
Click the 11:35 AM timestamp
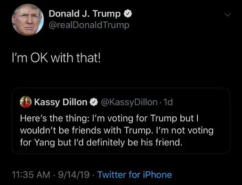tap(31, 175)
